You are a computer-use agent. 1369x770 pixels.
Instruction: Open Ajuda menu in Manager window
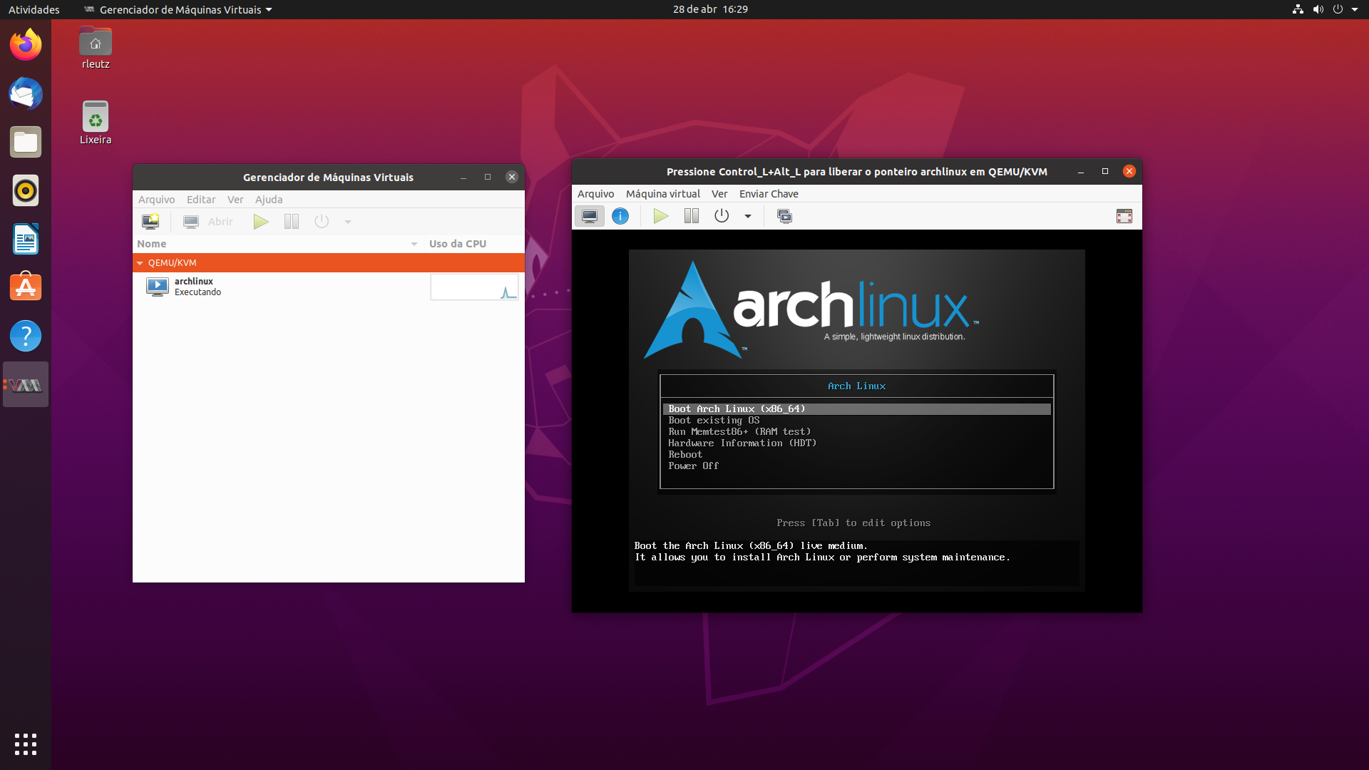(269, 200)
